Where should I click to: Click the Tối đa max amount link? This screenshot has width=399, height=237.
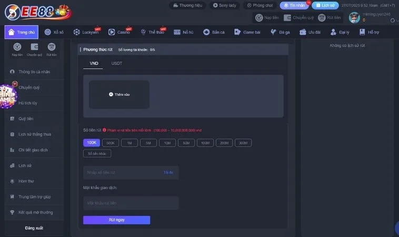click(x=168, y=172)
